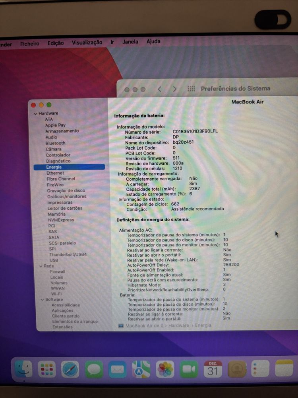Select Aplicações under Software
The width and height of the screenshot is (298, 398).
(x=62, y=311)
